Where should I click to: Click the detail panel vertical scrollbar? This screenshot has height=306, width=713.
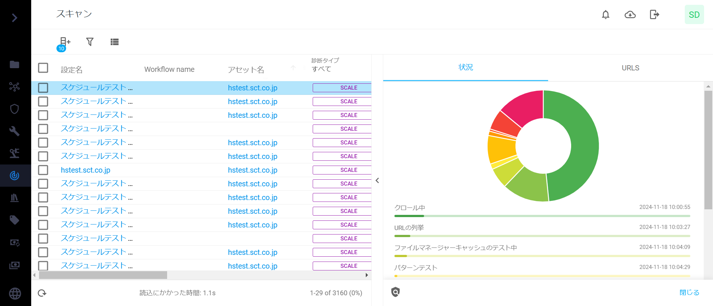click(708, 150)
